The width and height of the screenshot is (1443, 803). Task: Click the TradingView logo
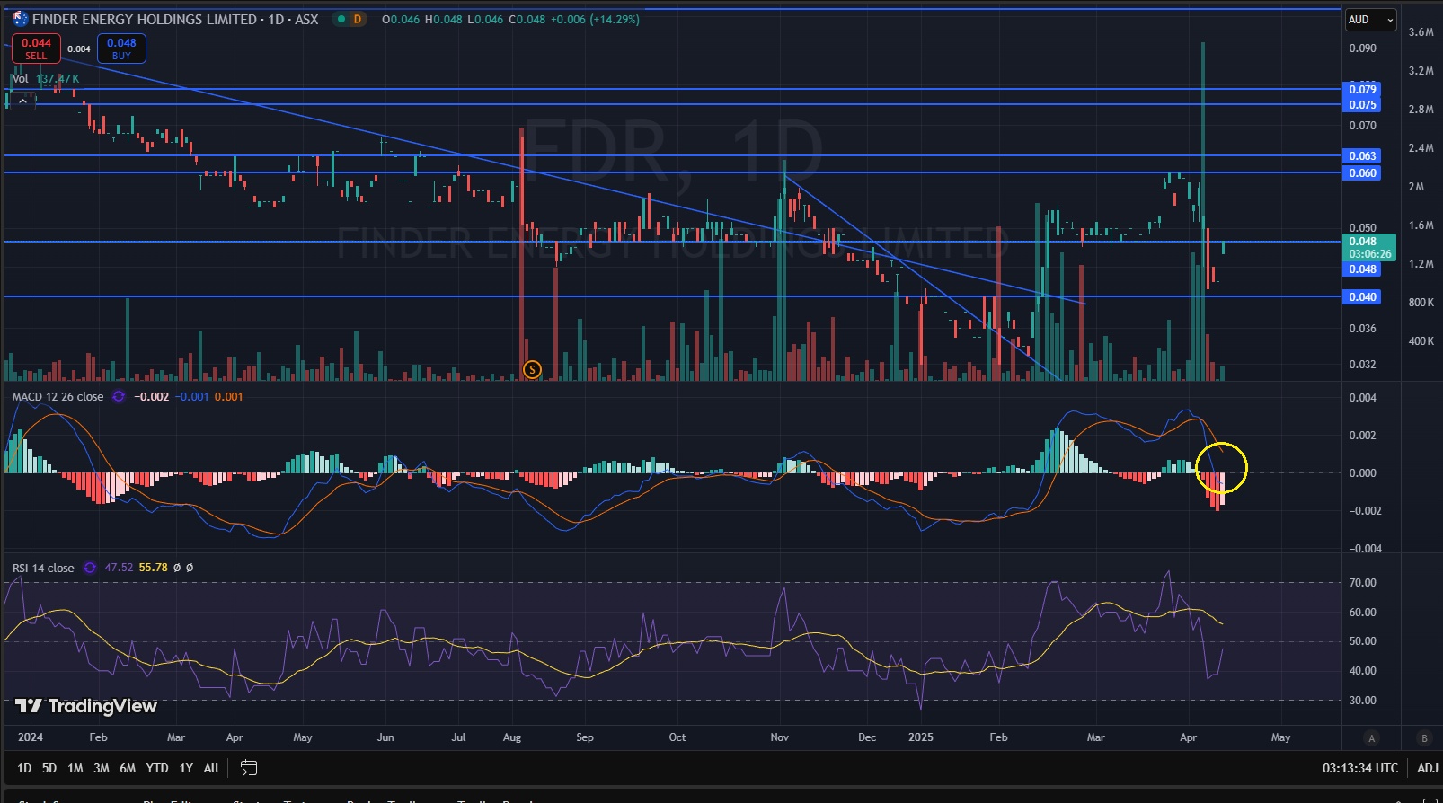coord(86,706)
